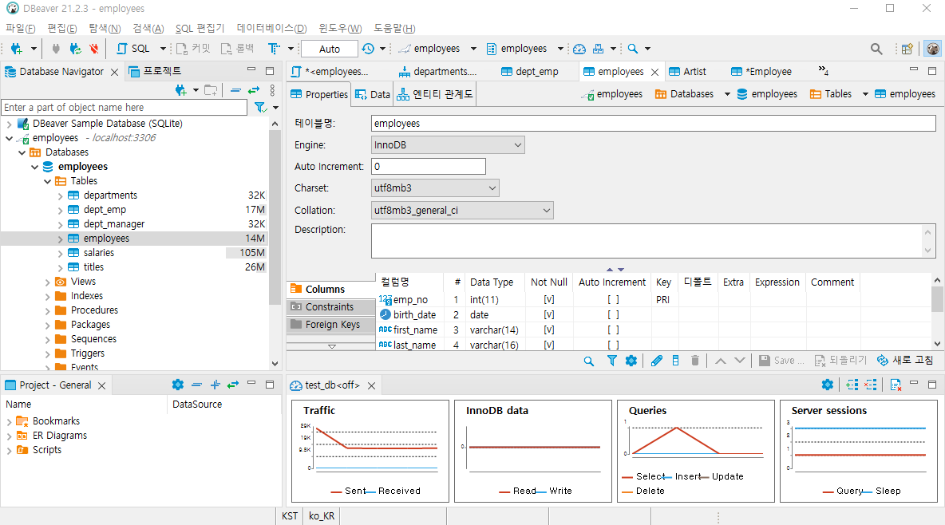This screenshot has height=525, width=945.
Task: Switch to the dept_emp editor tab
Action: (x=530, y=71)
